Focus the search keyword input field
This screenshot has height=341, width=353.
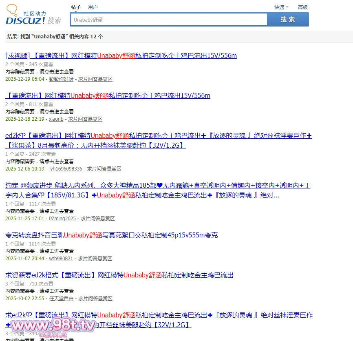[x=168, y=20]
